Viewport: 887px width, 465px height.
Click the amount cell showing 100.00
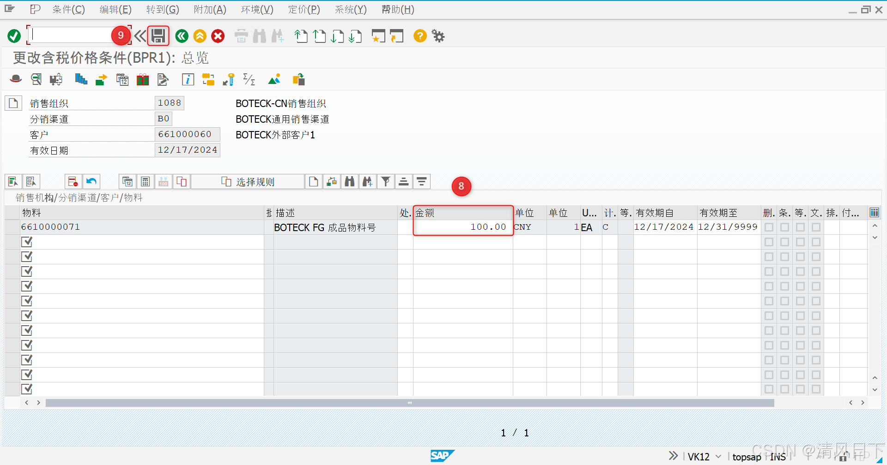click(x=463, y=227)
